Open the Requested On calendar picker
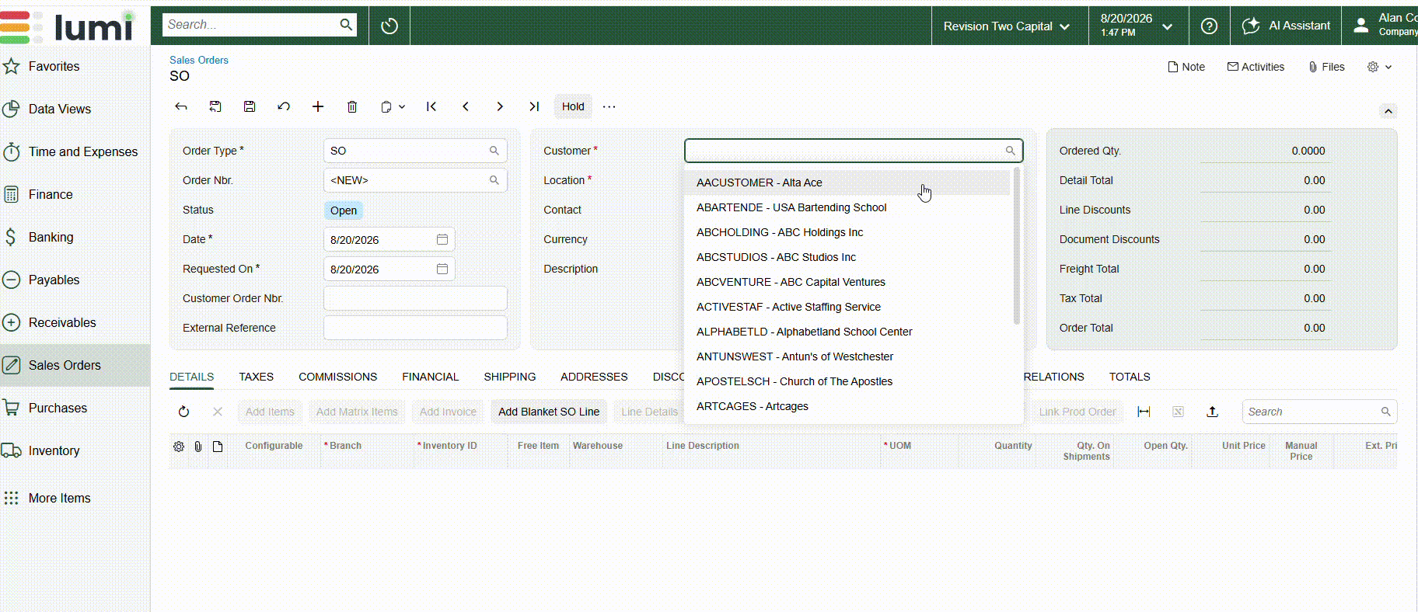Viewport: 1418px width, 612px height. (442, 269)
